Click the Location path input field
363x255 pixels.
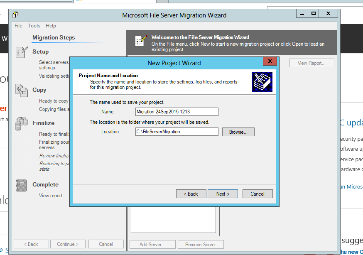[x=177, y=132]
